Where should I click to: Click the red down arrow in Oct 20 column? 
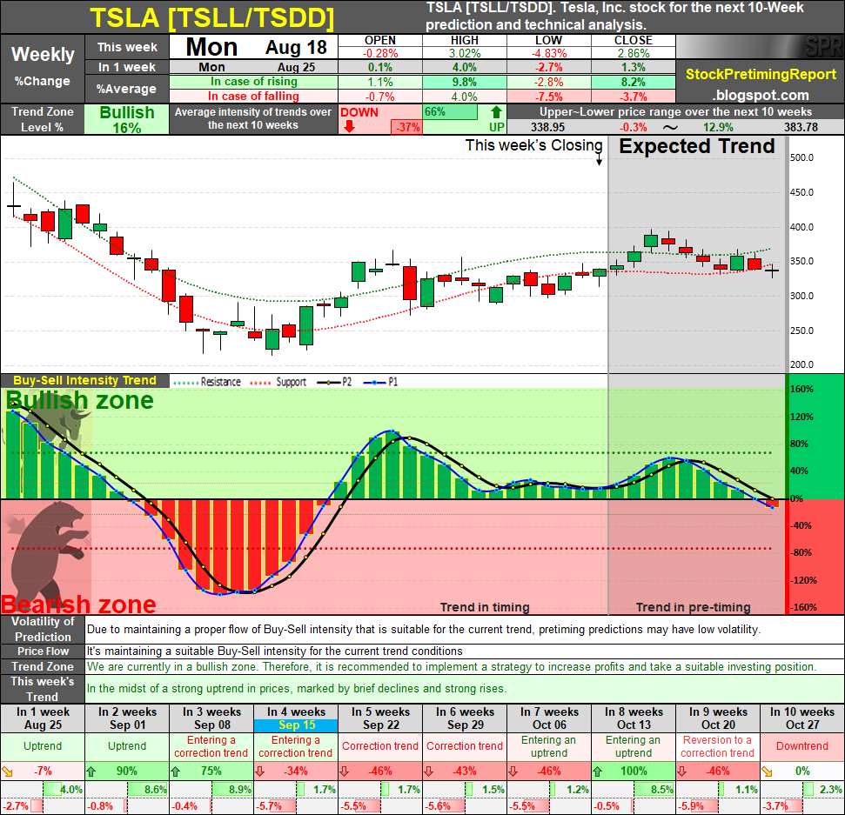click(682, 772)
